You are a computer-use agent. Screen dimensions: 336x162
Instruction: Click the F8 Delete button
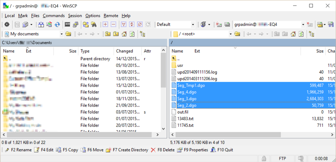coord(163,150)
